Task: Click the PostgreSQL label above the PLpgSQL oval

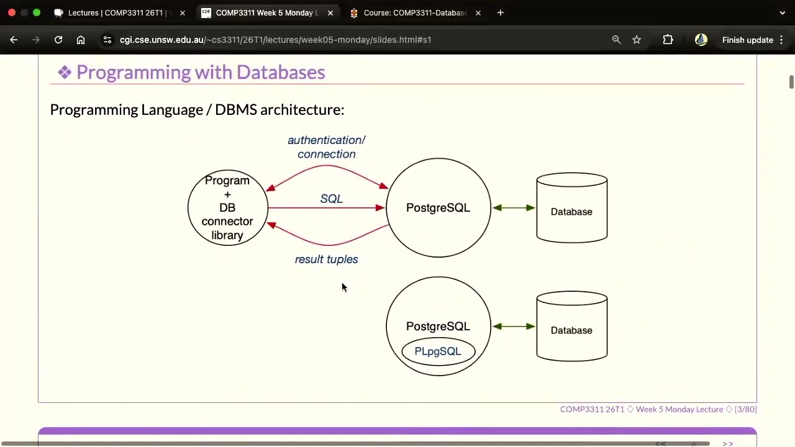Action: coord(438,327)
